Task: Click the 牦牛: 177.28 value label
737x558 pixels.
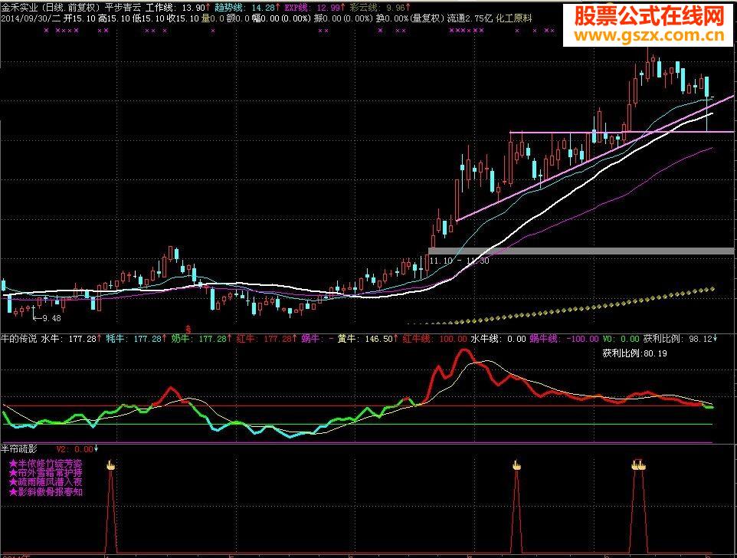Action: click(136, 339)
